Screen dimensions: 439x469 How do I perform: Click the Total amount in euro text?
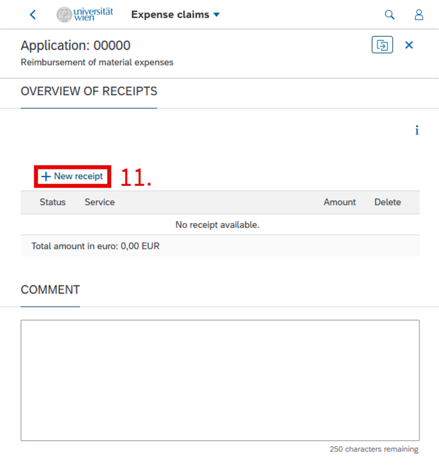click(95, 246)
